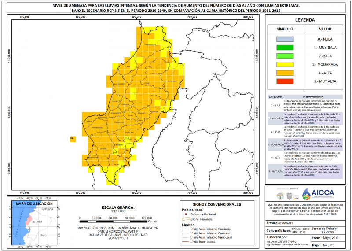Click the PORTOVIEJO canton label
The image size is (352, 251).
(119, 122)
